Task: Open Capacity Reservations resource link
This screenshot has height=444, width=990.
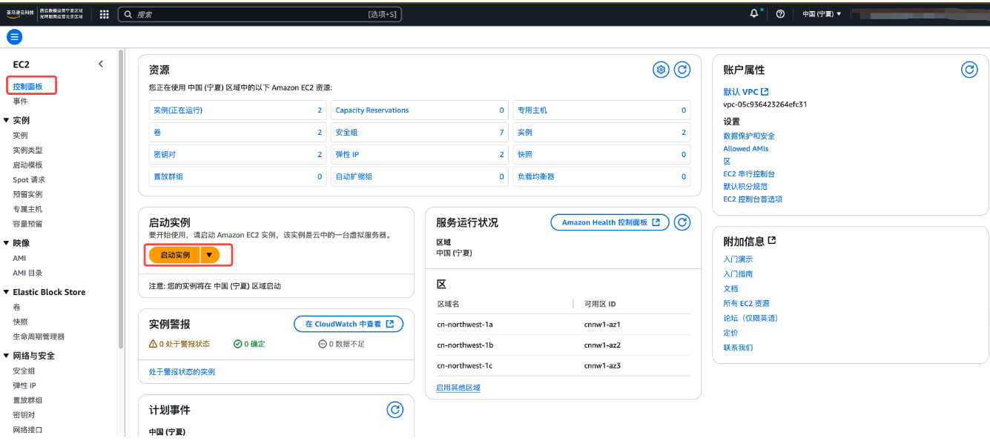Action: (372, 110)
